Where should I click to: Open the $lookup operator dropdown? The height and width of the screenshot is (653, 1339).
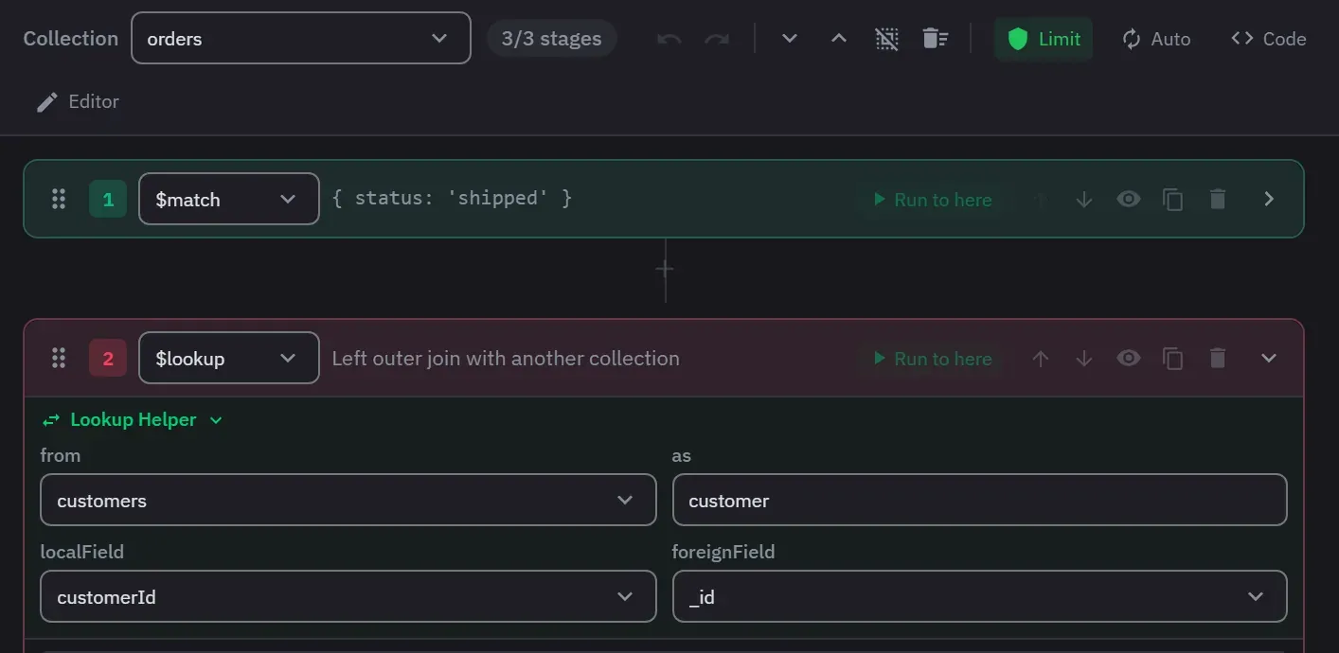[228, 358]
